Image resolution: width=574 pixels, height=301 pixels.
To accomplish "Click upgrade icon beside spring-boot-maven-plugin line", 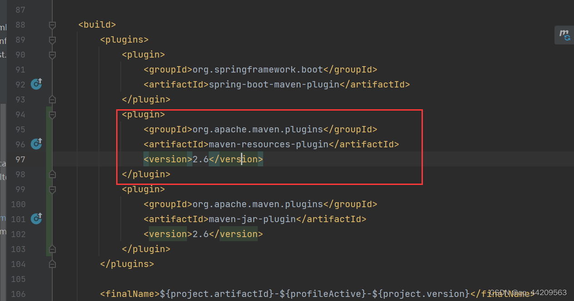I will [x=36, y=84].
